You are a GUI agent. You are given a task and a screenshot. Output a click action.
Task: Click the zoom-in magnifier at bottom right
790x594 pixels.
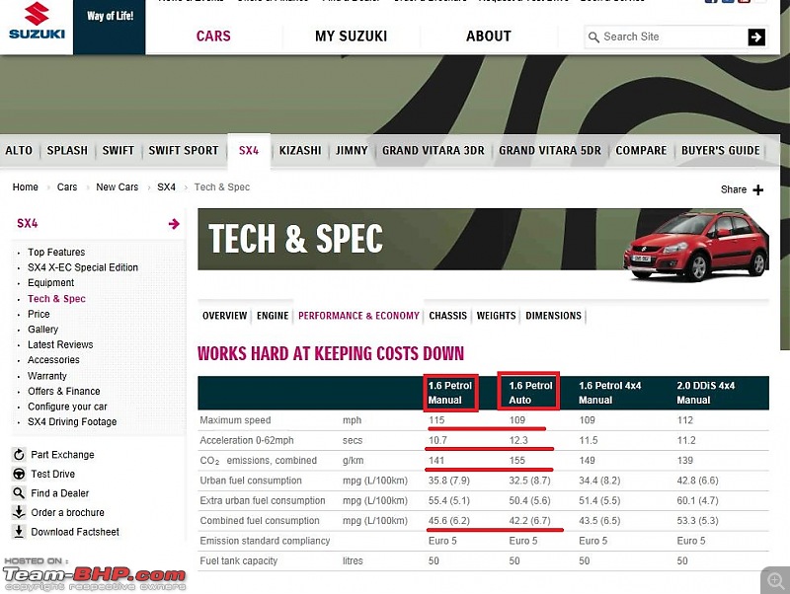[775, 580]
